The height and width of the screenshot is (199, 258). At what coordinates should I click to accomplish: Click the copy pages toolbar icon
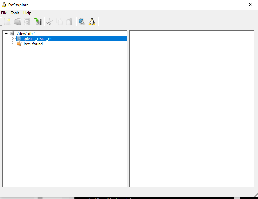click(x=60, y=22)
